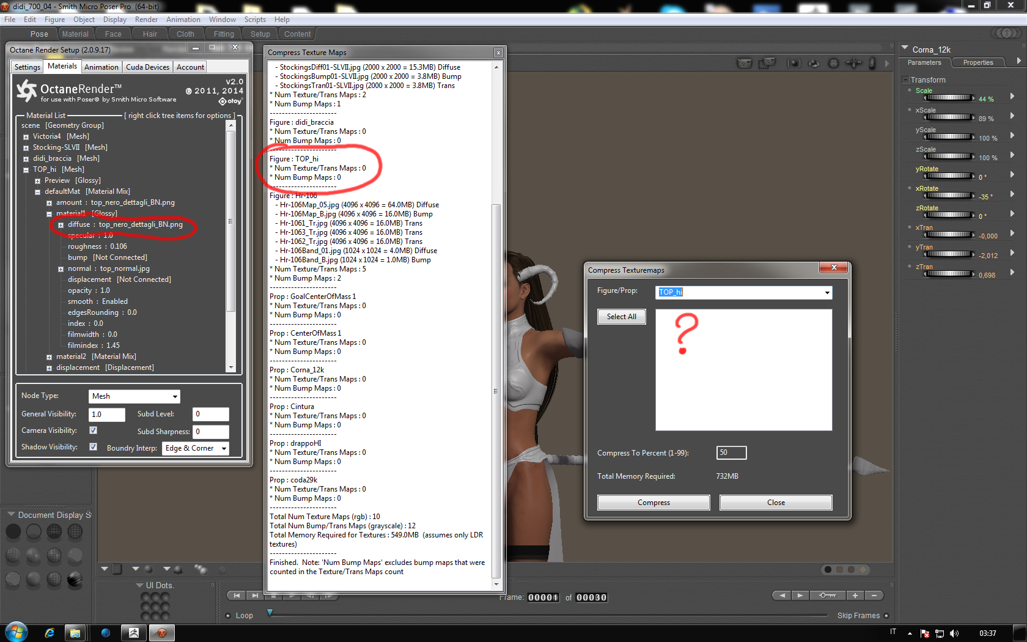Click the hand camera control icon
The image size is (1027, 642).
(x=872, y=63)
